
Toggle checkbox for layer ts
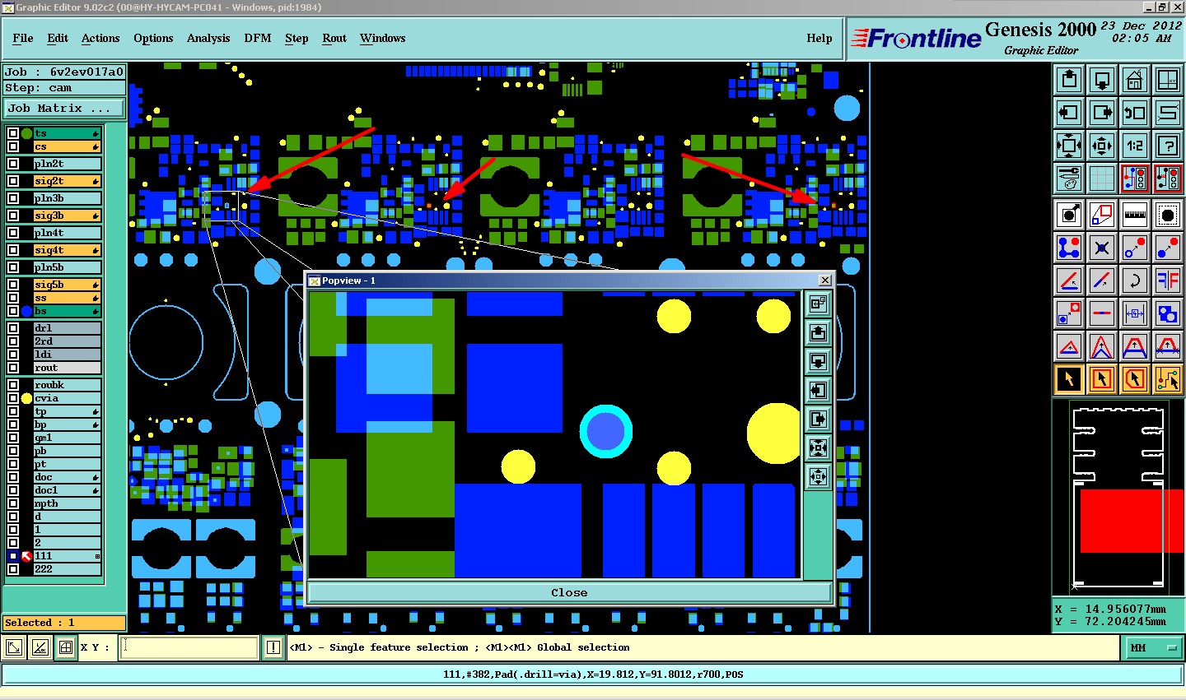[x=13, y=133]
